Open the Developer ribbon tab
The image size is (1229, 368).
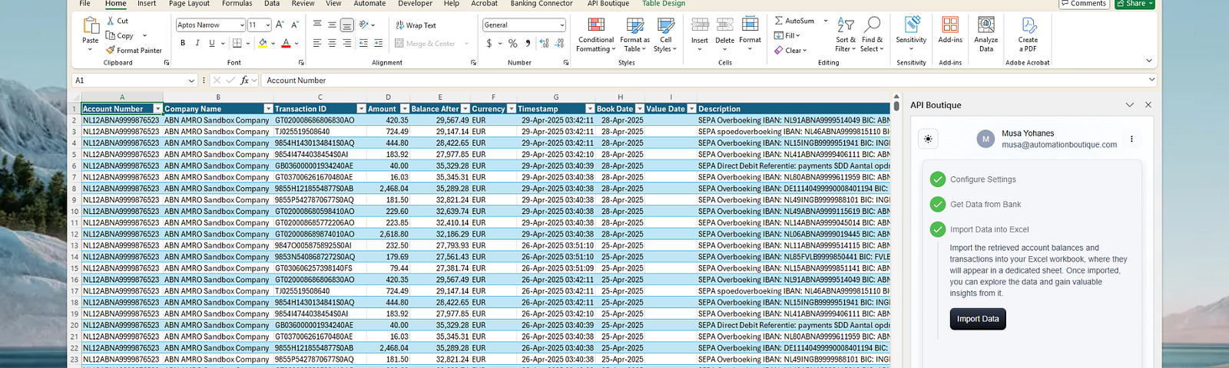point(415,4)
